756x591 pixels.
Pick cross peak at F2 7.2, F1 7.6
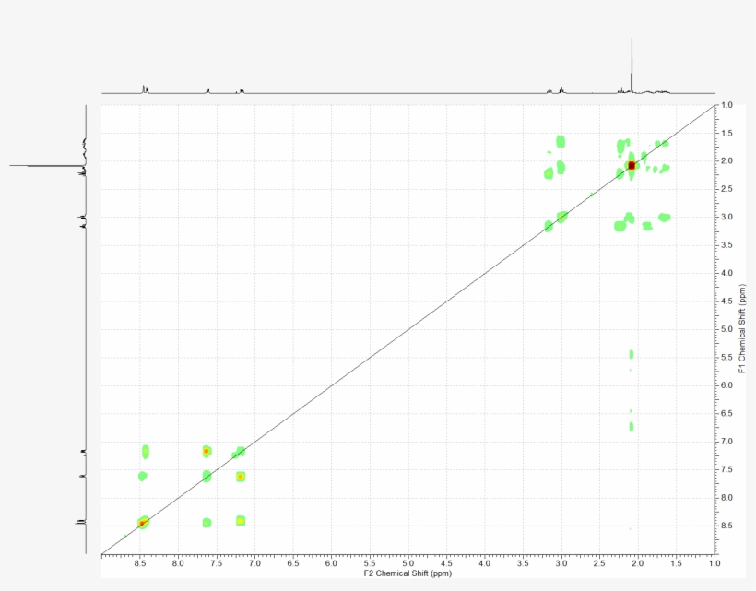click(240, 477)
